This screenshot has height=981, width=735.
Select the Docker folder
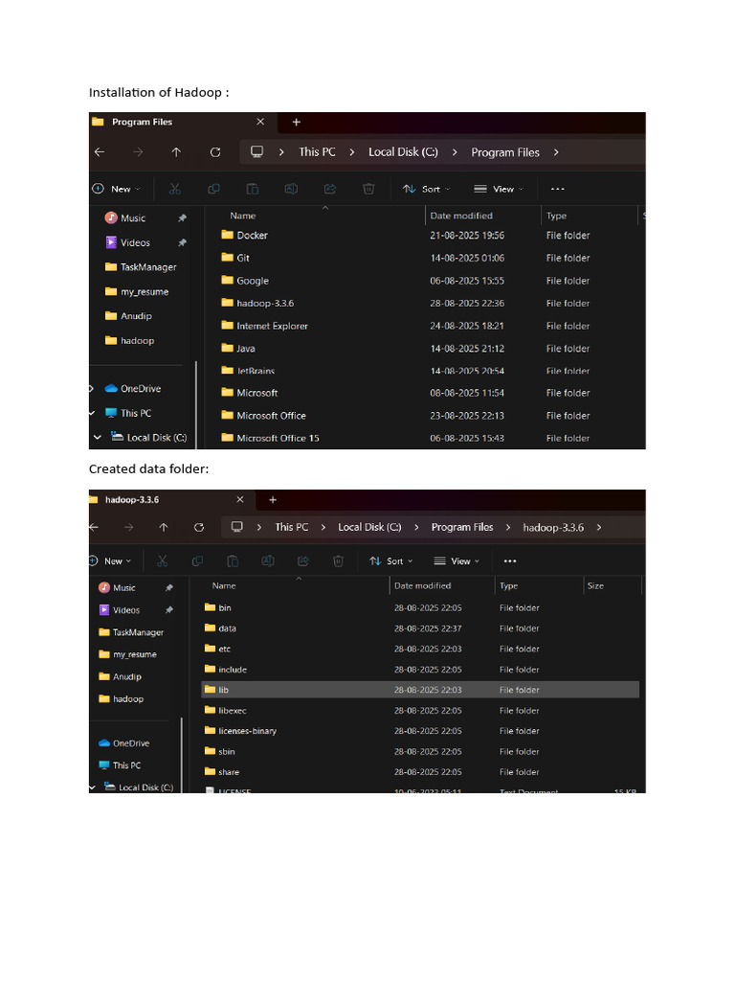pyautogui.click(x=252, y=236)
